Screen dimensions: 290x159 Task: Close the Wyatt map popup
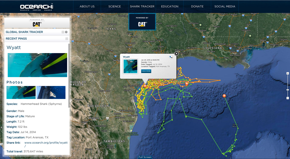click(x=176, y=54)
